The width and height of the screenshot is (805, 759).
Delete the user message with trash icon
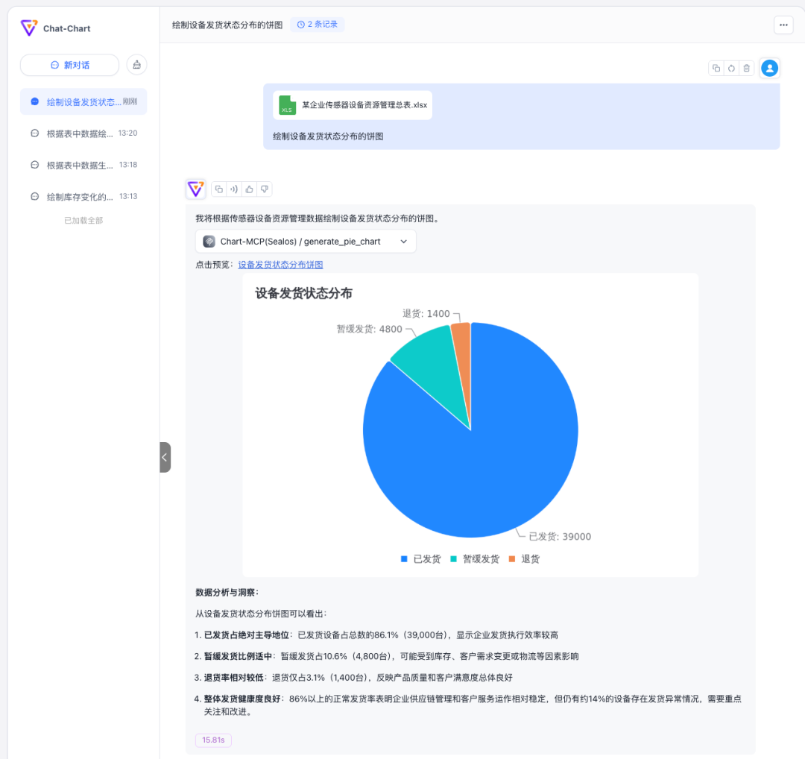pos(746,68)
